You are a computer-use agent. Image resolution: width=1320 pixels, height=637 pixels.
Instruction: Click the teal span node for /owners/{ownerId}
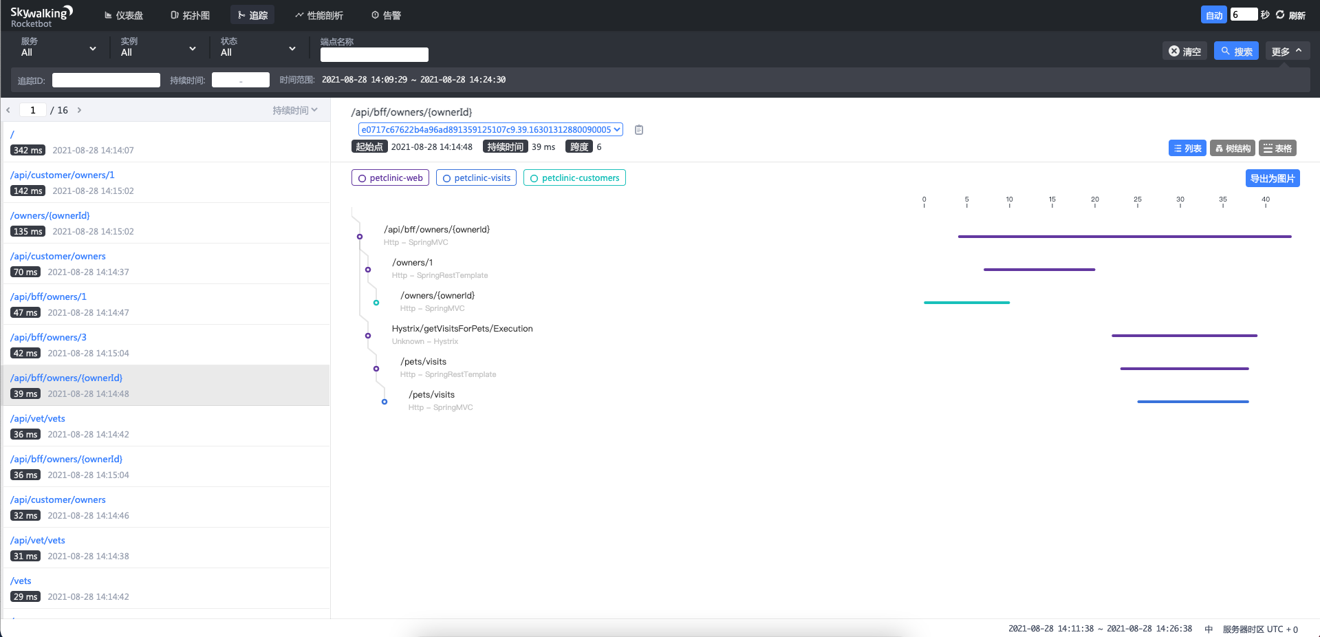coord(376,303)
